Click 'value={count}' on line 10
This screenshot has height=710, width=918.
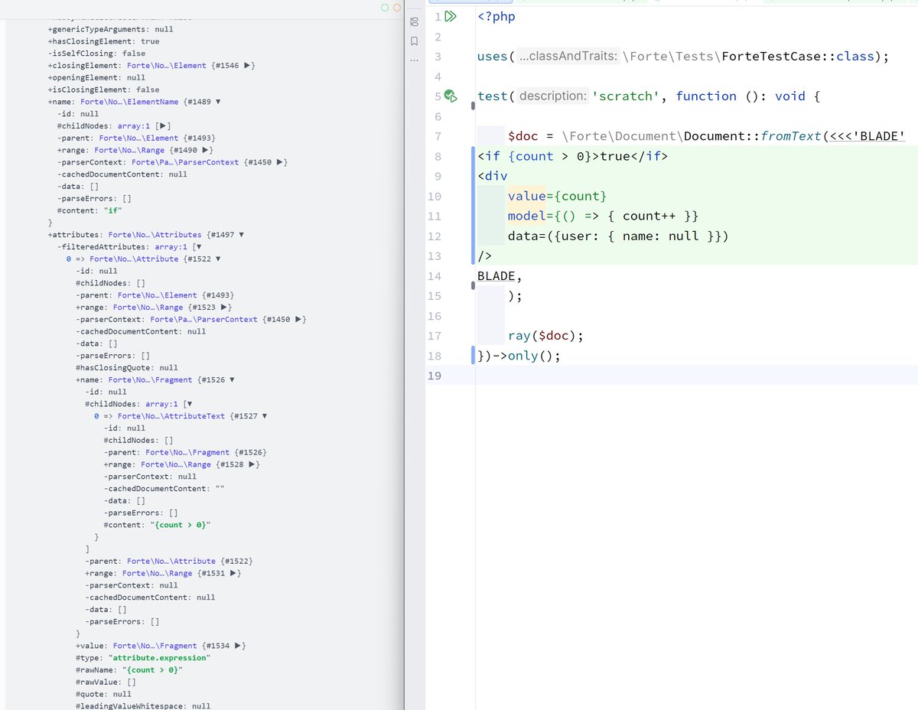coord(557,196)
